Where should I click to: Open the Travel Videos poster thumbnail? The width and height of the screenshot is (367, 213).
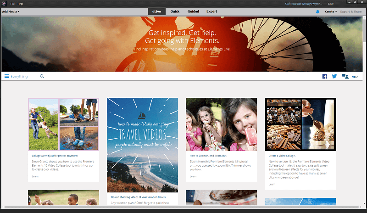(142, 145)
